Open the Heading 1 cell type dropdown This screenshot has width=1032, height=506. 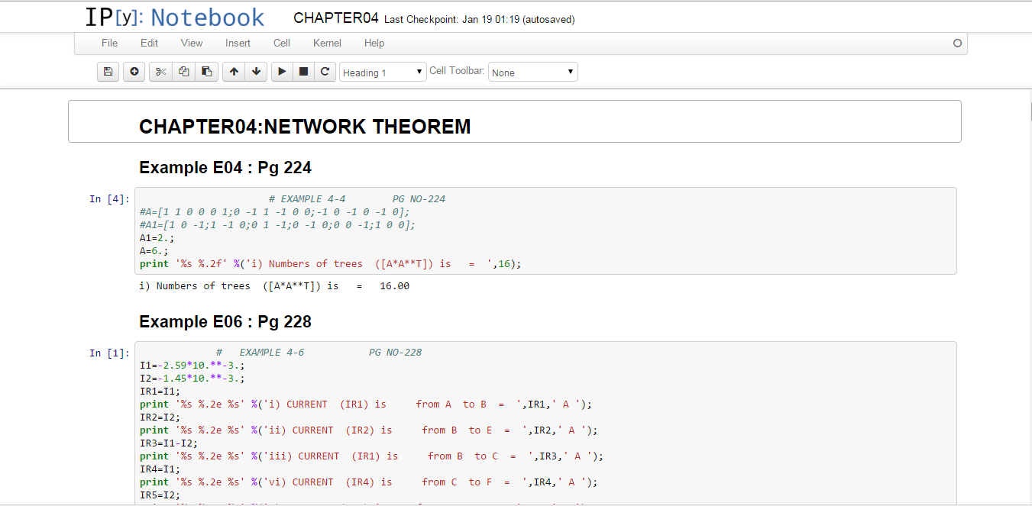click(x=383, y=73)
